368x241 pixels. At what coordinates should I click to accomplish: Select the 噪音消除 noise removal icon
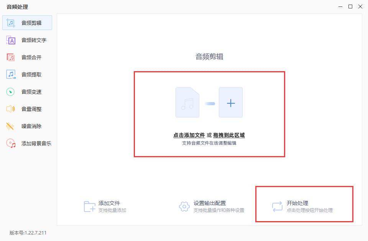[x=10, y=126]
